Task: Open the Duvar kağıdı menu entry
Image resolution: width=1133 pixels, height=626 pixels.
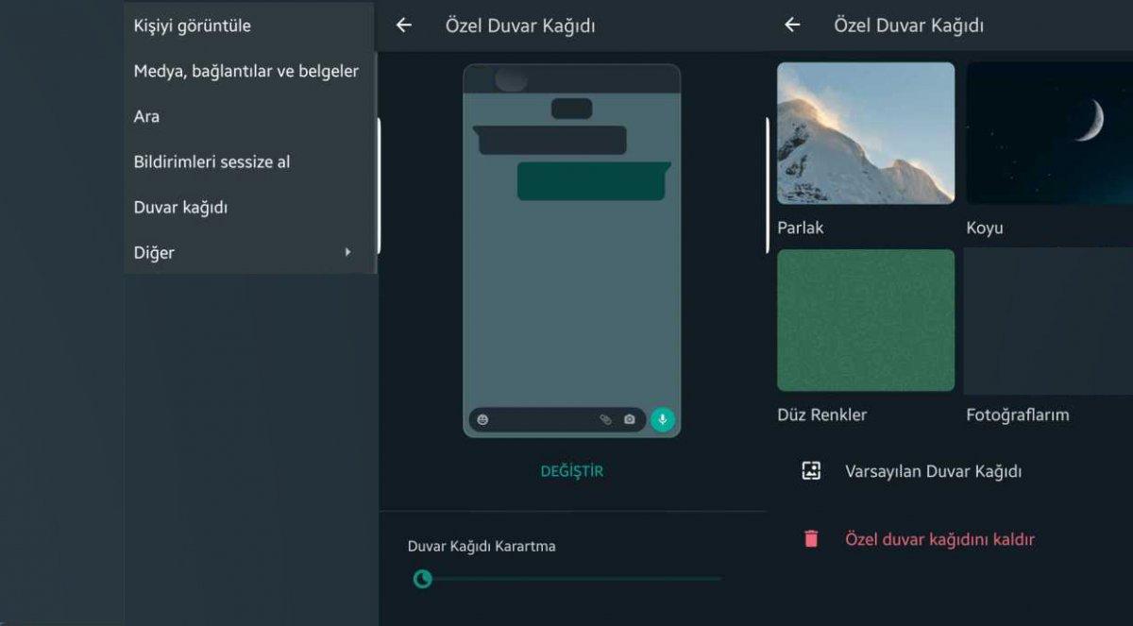Action: [180, 207]
